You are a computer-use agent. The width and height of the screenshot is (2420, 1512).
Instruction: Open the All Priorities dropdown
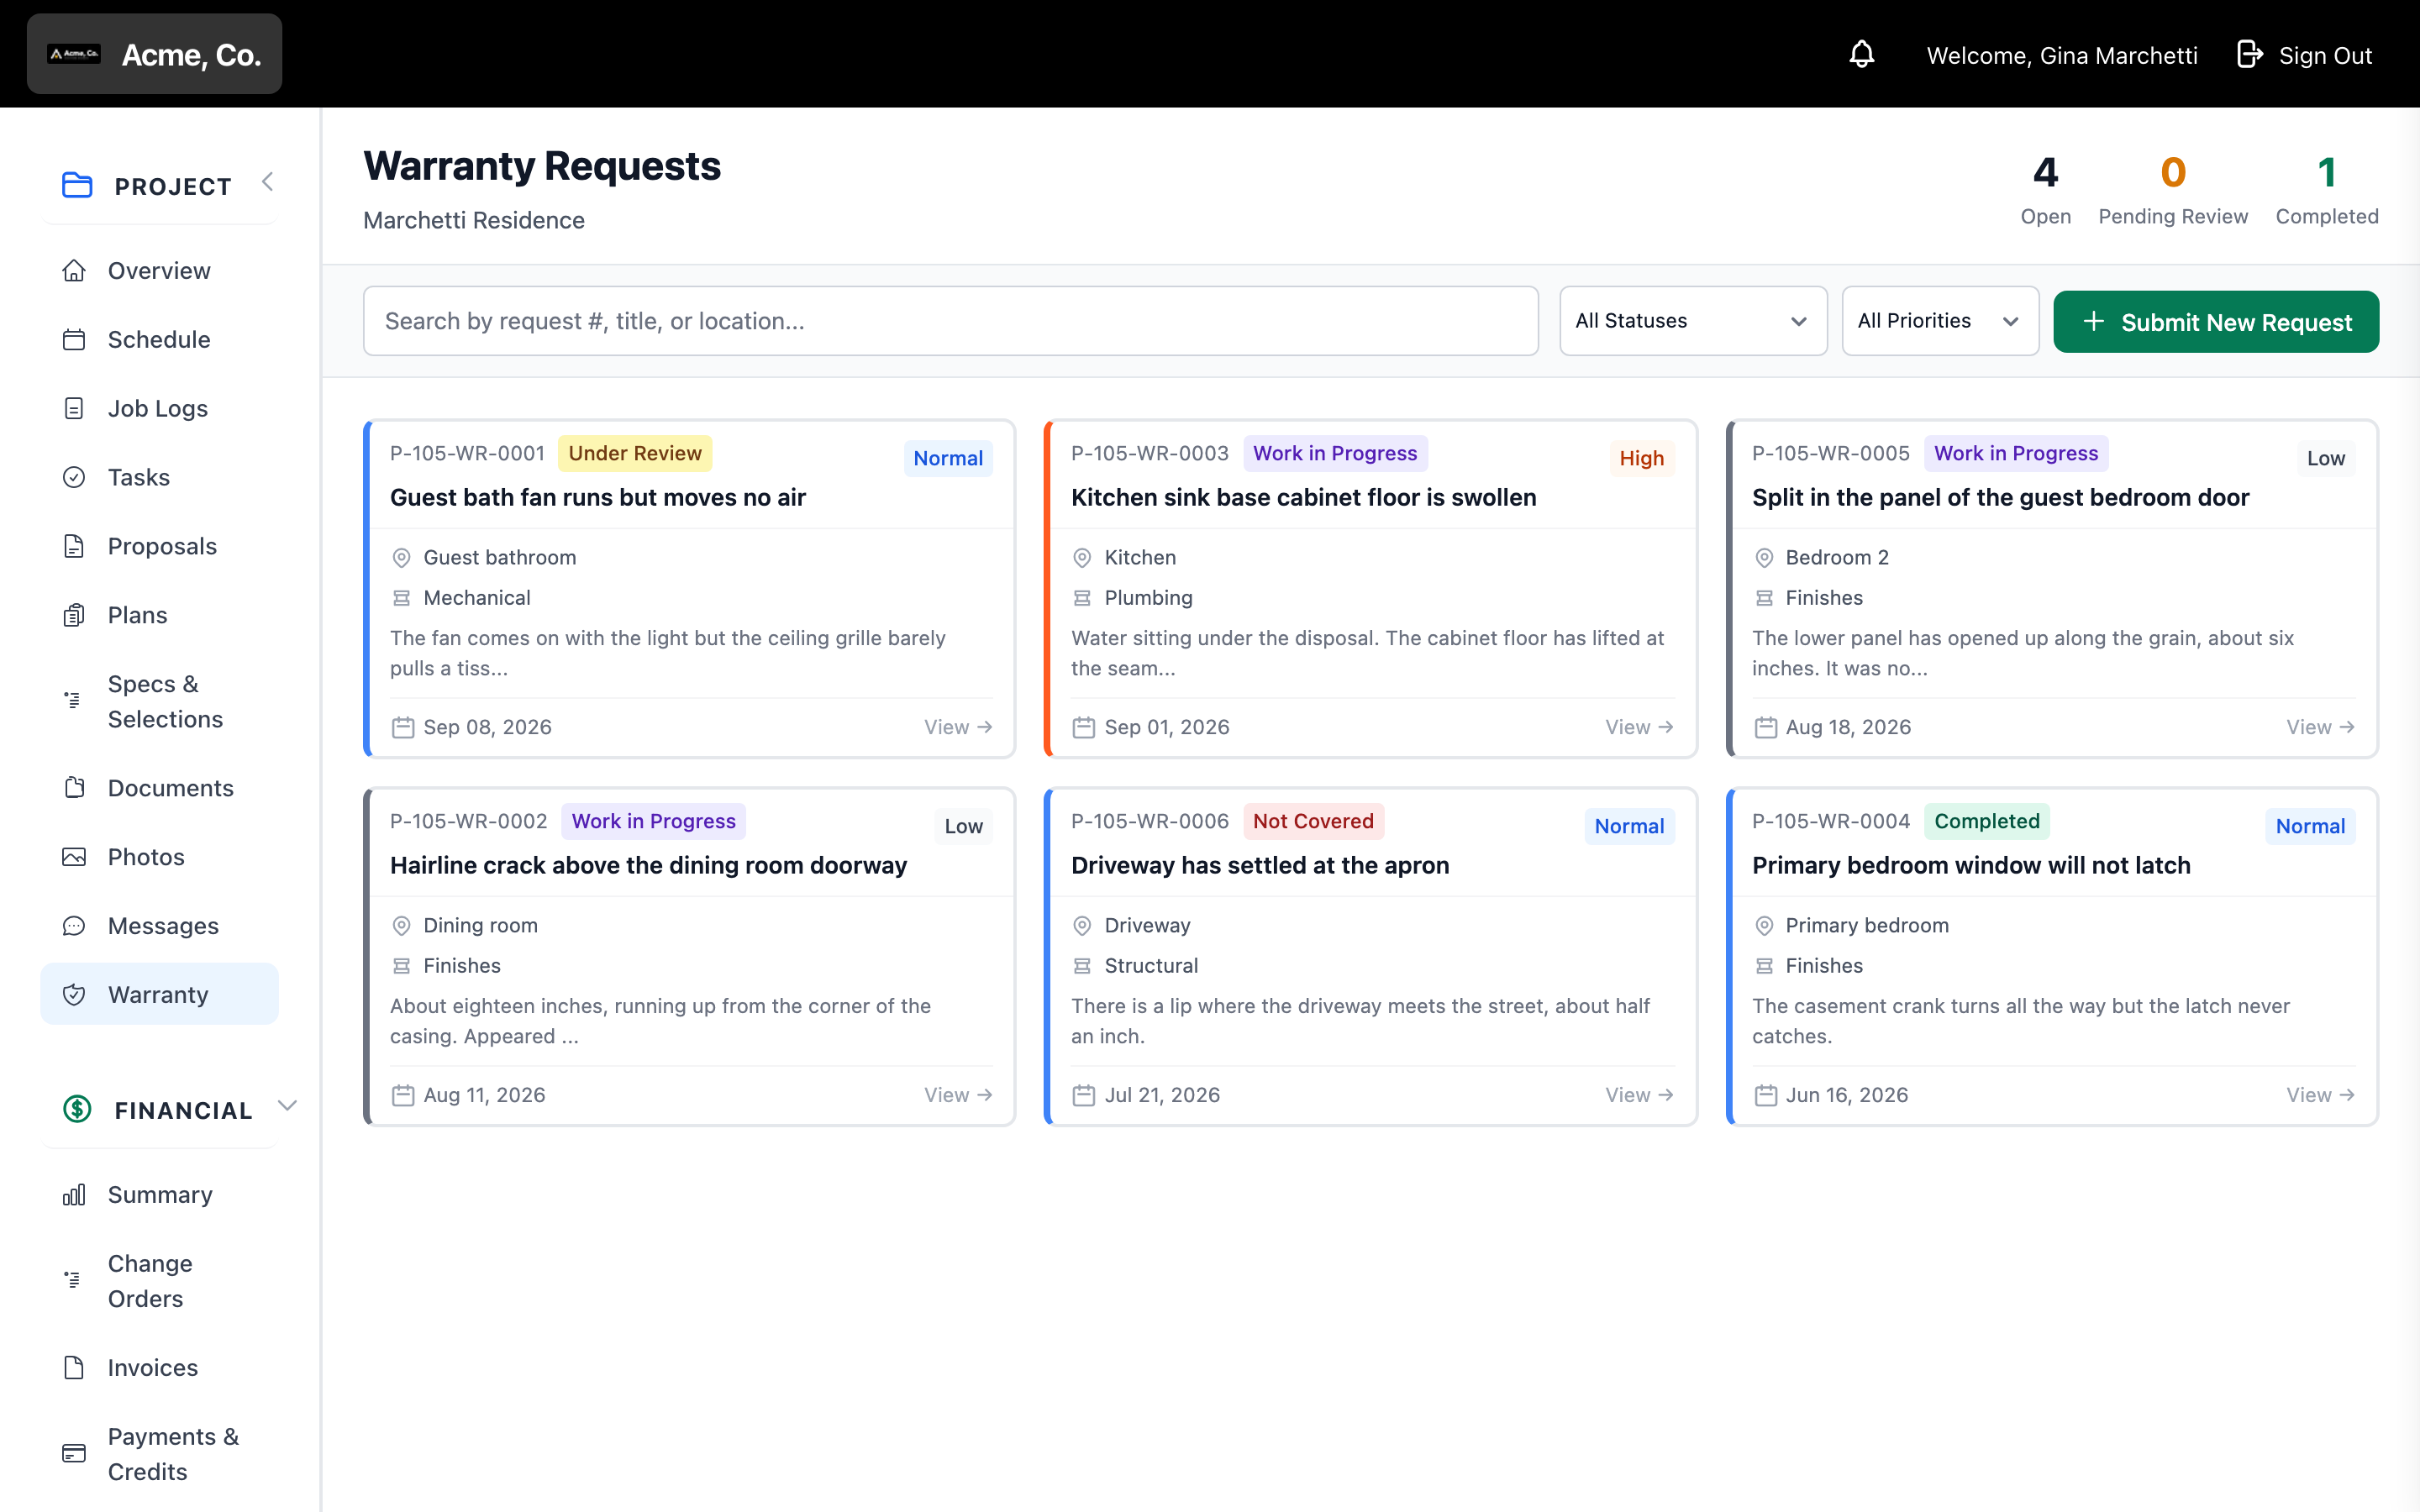[x=1940, y=321]
